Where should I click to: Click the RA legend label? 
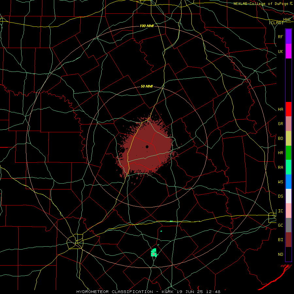280,168
